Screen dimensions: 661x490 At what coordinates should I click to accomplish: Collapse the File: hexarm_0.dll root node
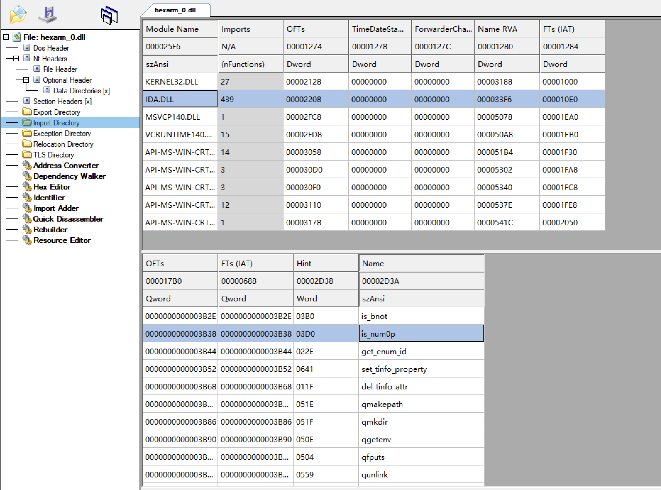pos(6,37)
